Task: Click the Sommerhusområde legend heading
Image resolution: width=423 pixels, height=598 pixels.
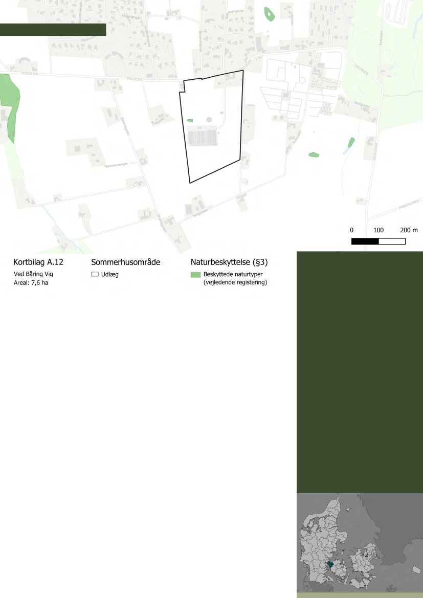Action: pyautogui.click(x=126, y=262)
